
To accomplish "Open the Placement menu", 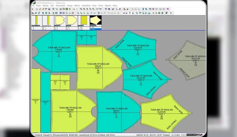I will coord(60,5).
